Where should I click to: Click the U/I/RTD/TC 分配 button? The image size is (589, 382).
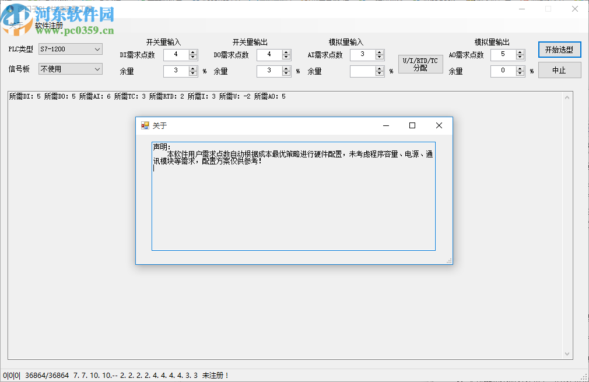click(420, 62)
